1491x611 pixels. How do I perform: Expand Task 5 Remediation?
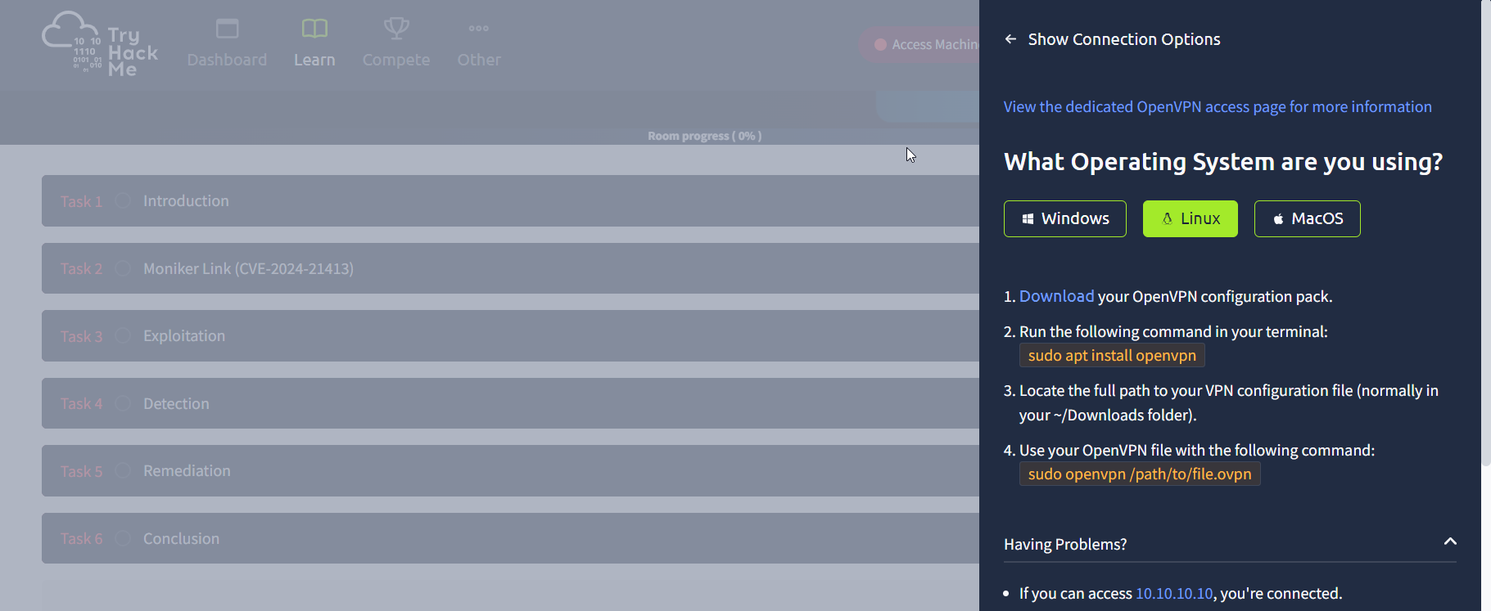pyautogui.click(x=510, y=471)
